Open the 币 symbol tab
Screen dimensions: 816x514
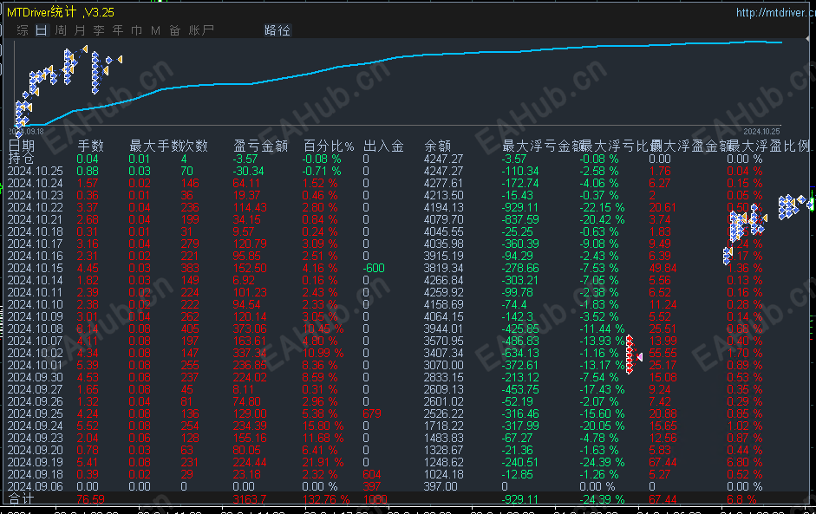point(137,30)
